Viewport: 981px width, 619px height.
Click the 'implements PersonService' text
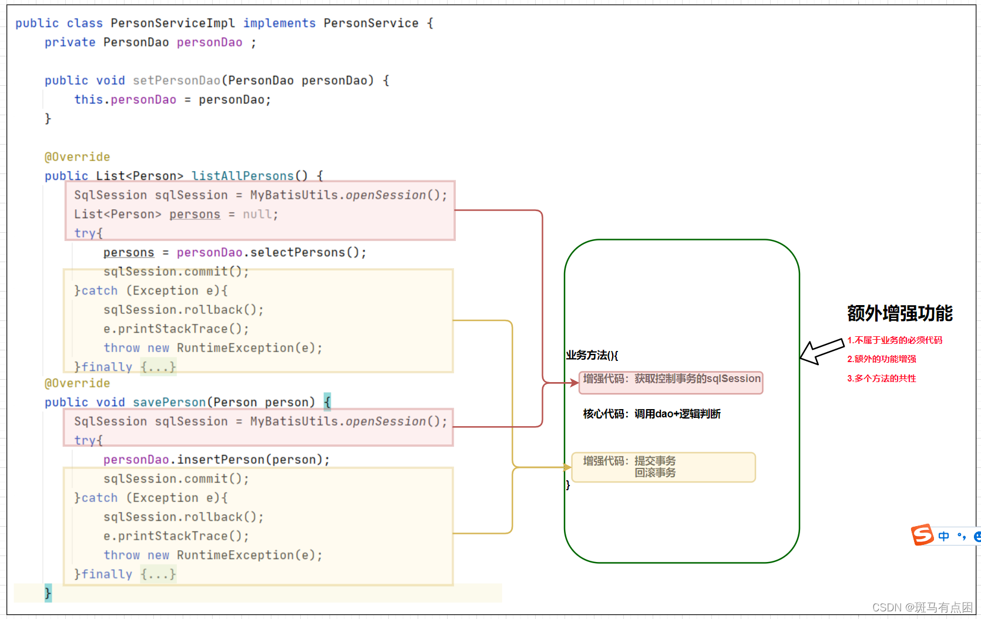[331, 23]
